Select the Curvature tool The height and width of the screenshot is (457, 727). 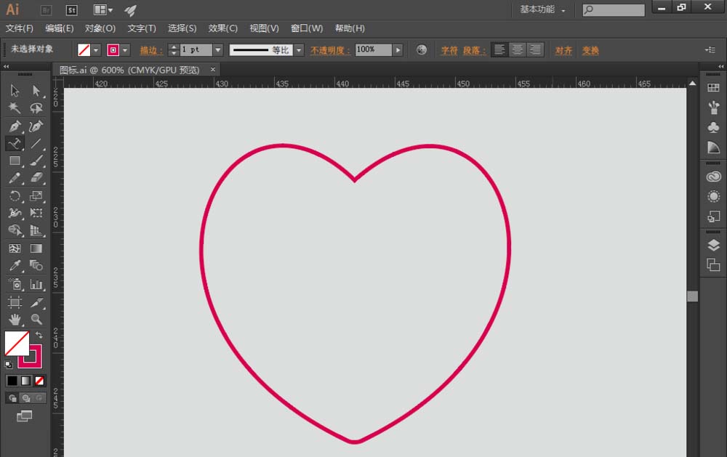[x=36, y=126]
